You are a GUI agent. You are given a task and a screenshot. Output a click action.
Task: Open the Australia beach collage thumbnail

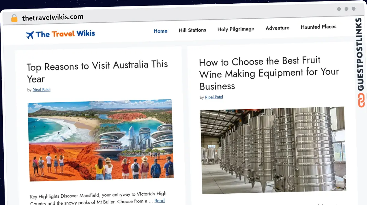point(101,140)
